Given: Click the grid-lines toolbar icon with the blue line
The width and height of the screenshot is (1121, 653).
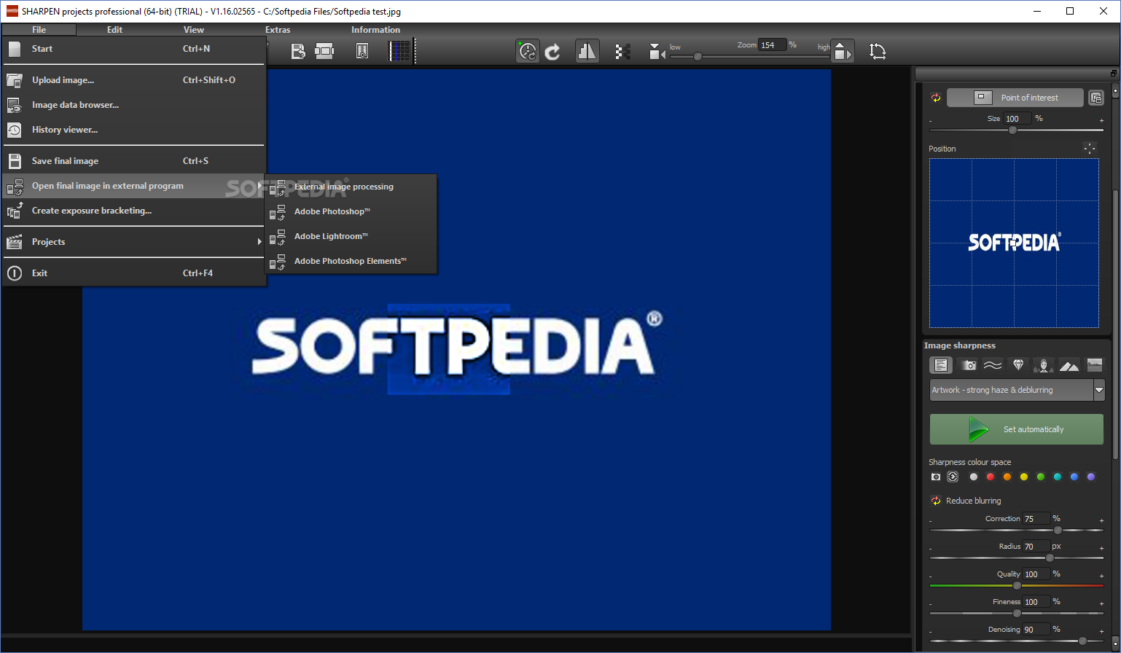Looking at the screenshot, I should pyautogui.click(x=400, y=51).
